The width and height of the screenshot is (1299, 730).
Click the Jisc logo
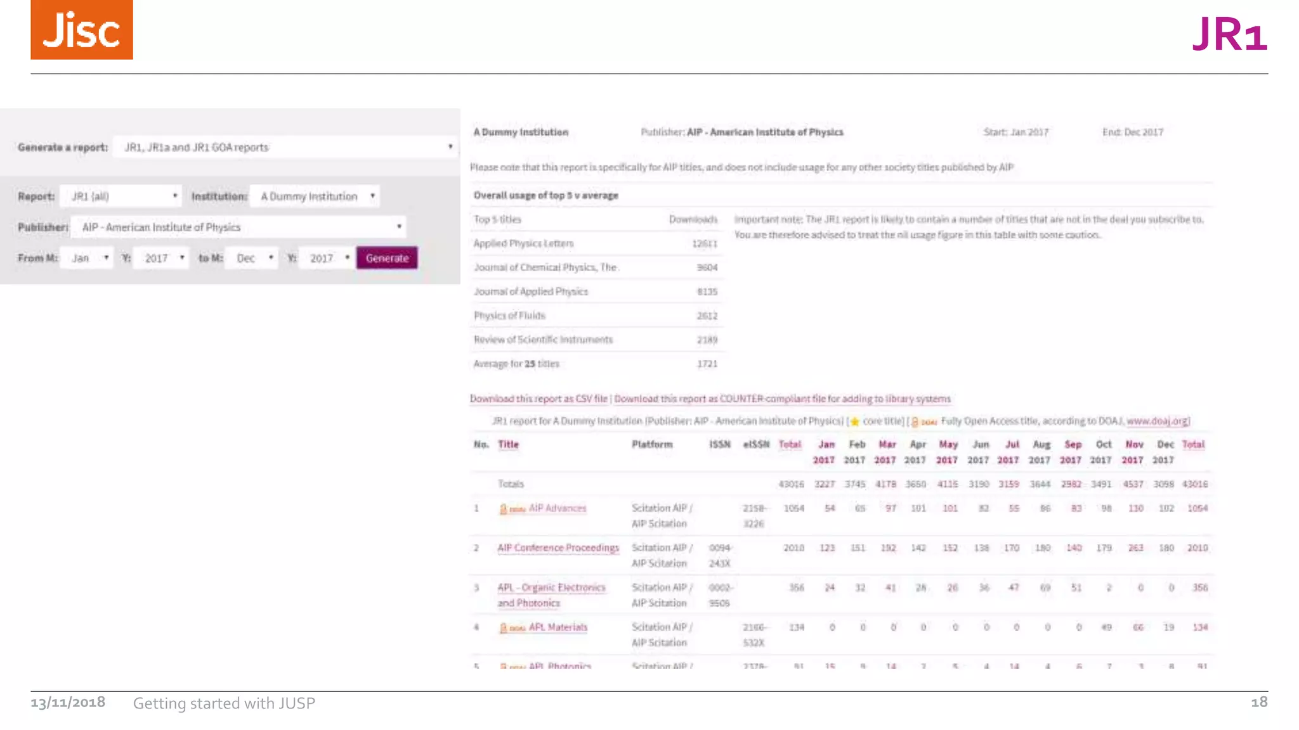[82, 30]
